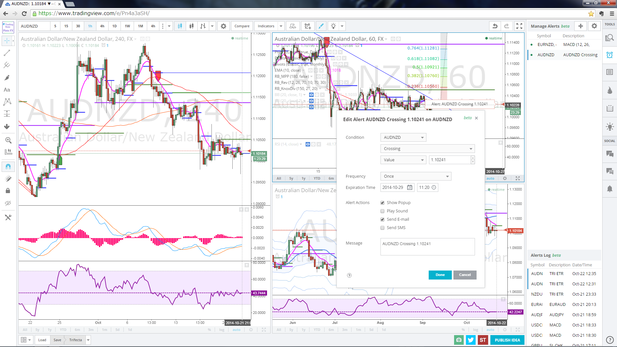Click the Publish Idea button
Screen dimensions: 617x347
coord(507,340)
